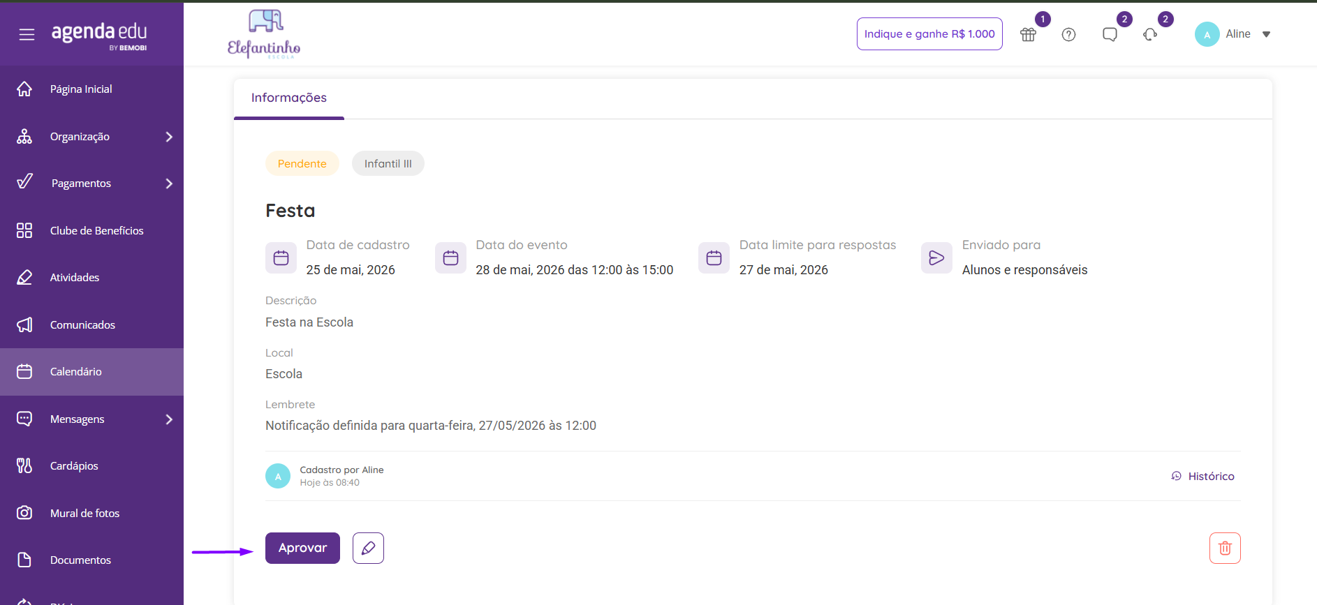Click the Pendente status badge
The image size is (1317, 605).
302,163
